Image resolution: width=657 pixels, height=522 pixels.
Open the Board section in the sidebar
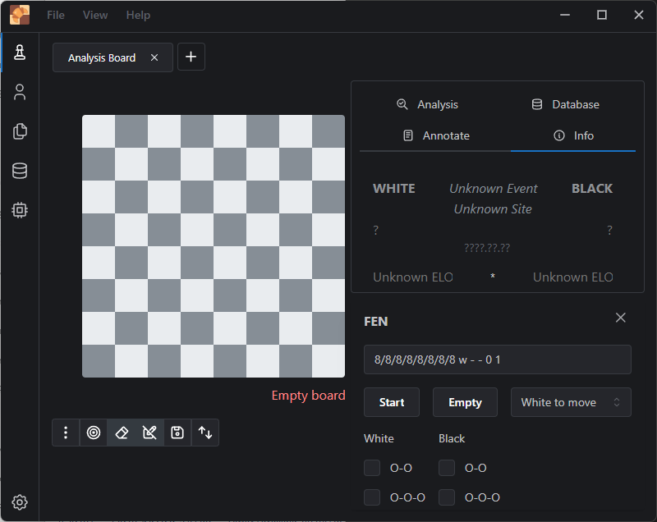[20, 53]
